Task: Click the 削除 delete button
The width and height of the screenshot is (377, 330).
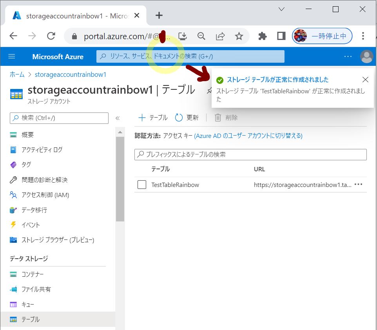Action: [226, 118]
